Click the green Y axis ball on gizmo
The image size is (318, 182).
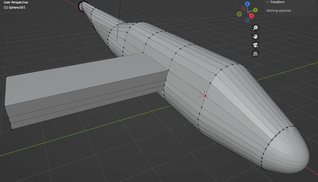click(x=255, y=10)
